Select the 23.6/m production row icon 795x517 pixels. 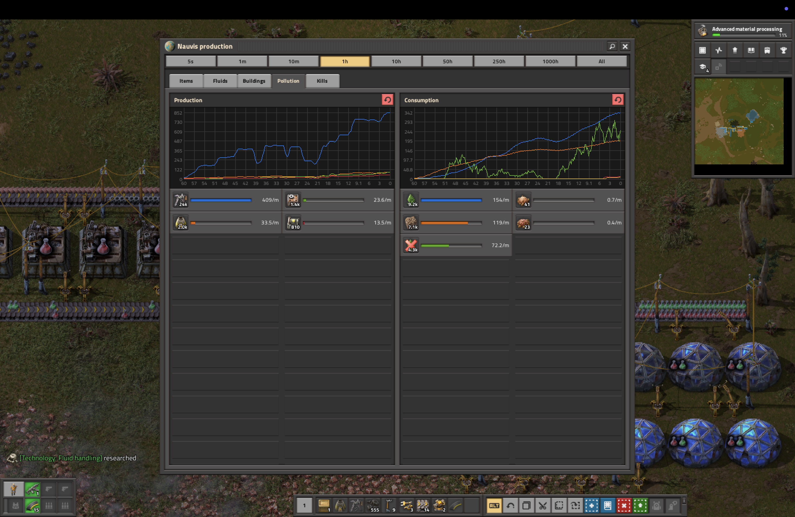point(293,200)
